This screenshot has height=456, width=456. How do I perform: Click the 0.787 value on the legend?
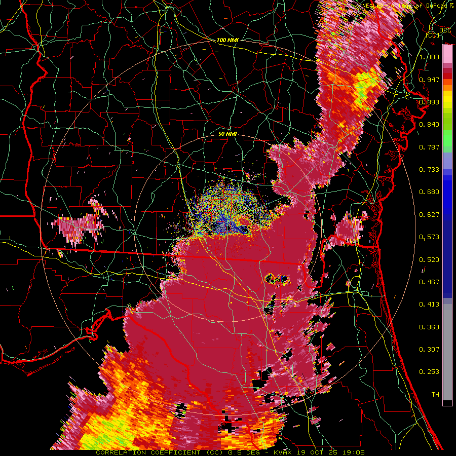point(429,147)
